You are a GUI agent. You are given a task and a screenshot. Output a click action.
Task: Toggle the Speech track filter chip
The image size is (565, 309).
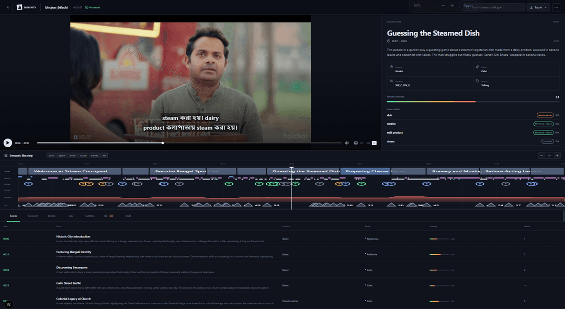pos(62,156)
